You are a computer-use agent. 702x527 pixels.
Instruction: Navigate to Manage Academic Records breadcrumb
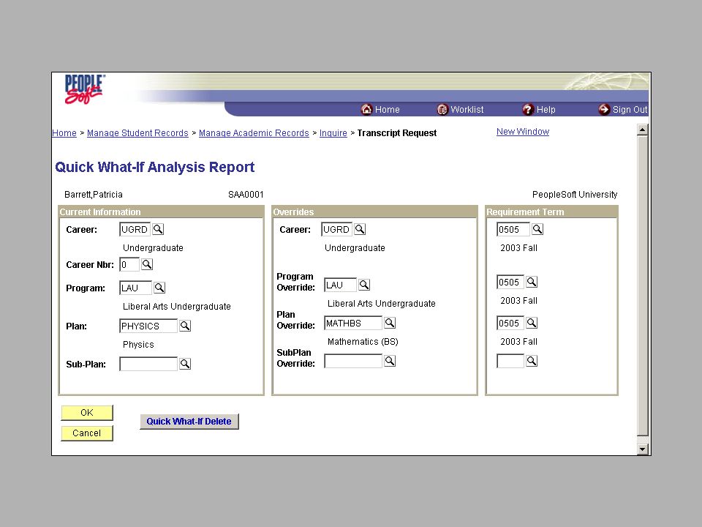pyautogui.click(x=254, y=133)
